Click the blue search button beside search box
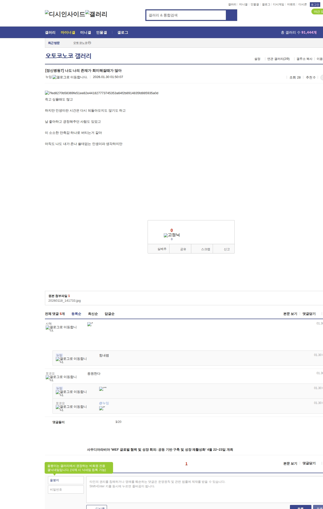 point(231,15)
